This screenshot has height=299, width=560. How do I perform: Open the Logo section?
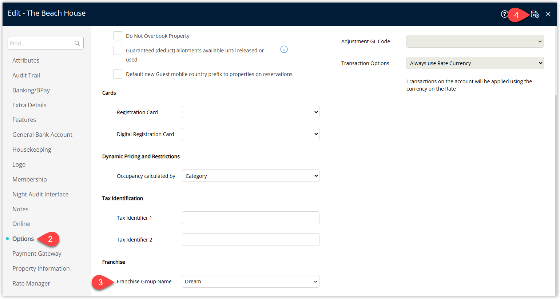click(19, 164)
